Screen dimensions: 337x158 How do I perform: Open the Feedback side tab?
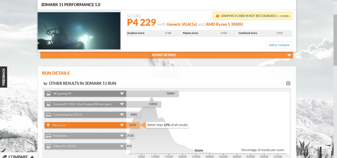pyautogui.click(x=3, y=77)
